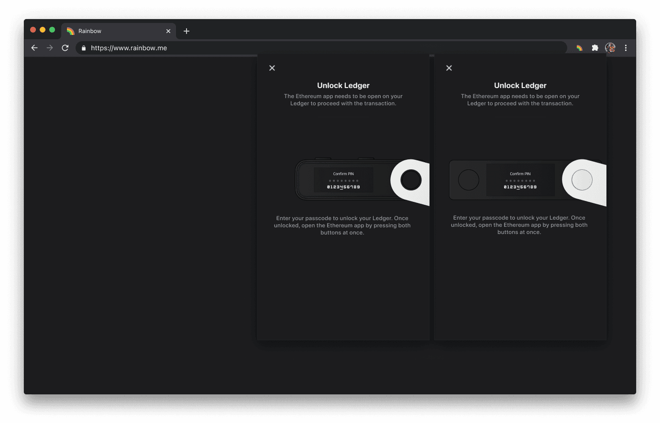The height and width of the screenshot is (423, 660).
Task: Click the Confirm PIN screen on left Ledger
Action: click(x=343, y=180)
